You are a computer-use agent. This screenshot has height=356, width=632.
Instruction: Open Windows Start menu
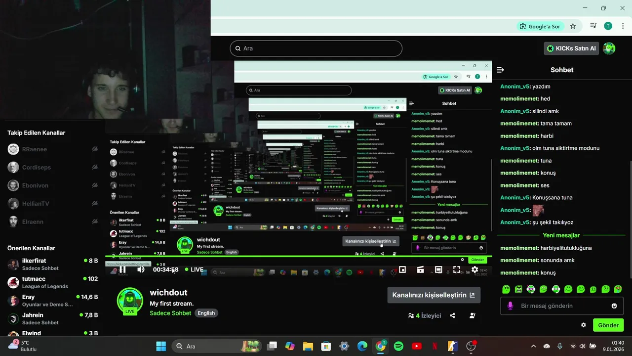(161, 346)
